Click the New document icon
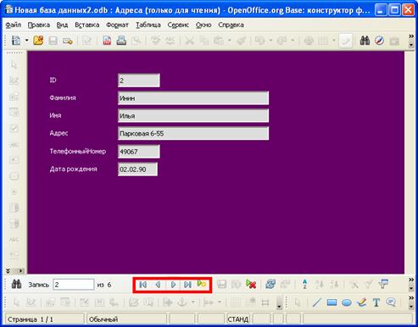418x327 pixels. tap(16, 41)
